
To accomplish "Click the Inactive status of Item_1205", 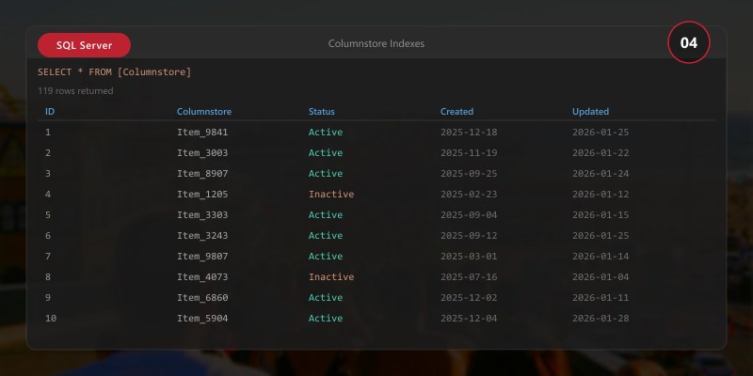I will click(331, 194).
